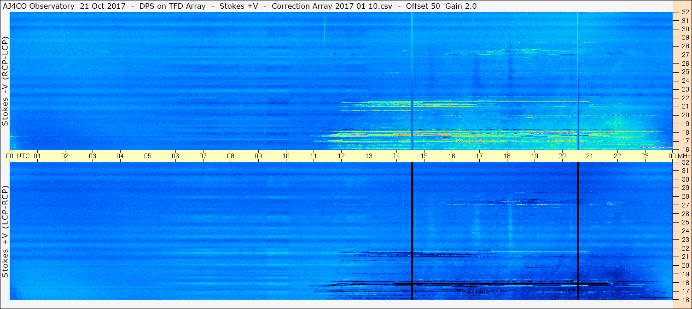Click 32 MHz tick in the Stokes +V panel
The image size is (692, 309).
point(685,162)
